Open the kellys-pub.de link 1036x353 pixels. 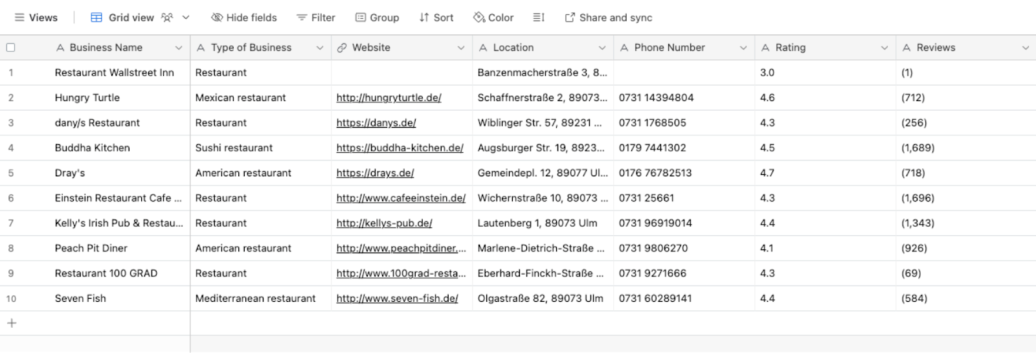click(x=384, y=223)
